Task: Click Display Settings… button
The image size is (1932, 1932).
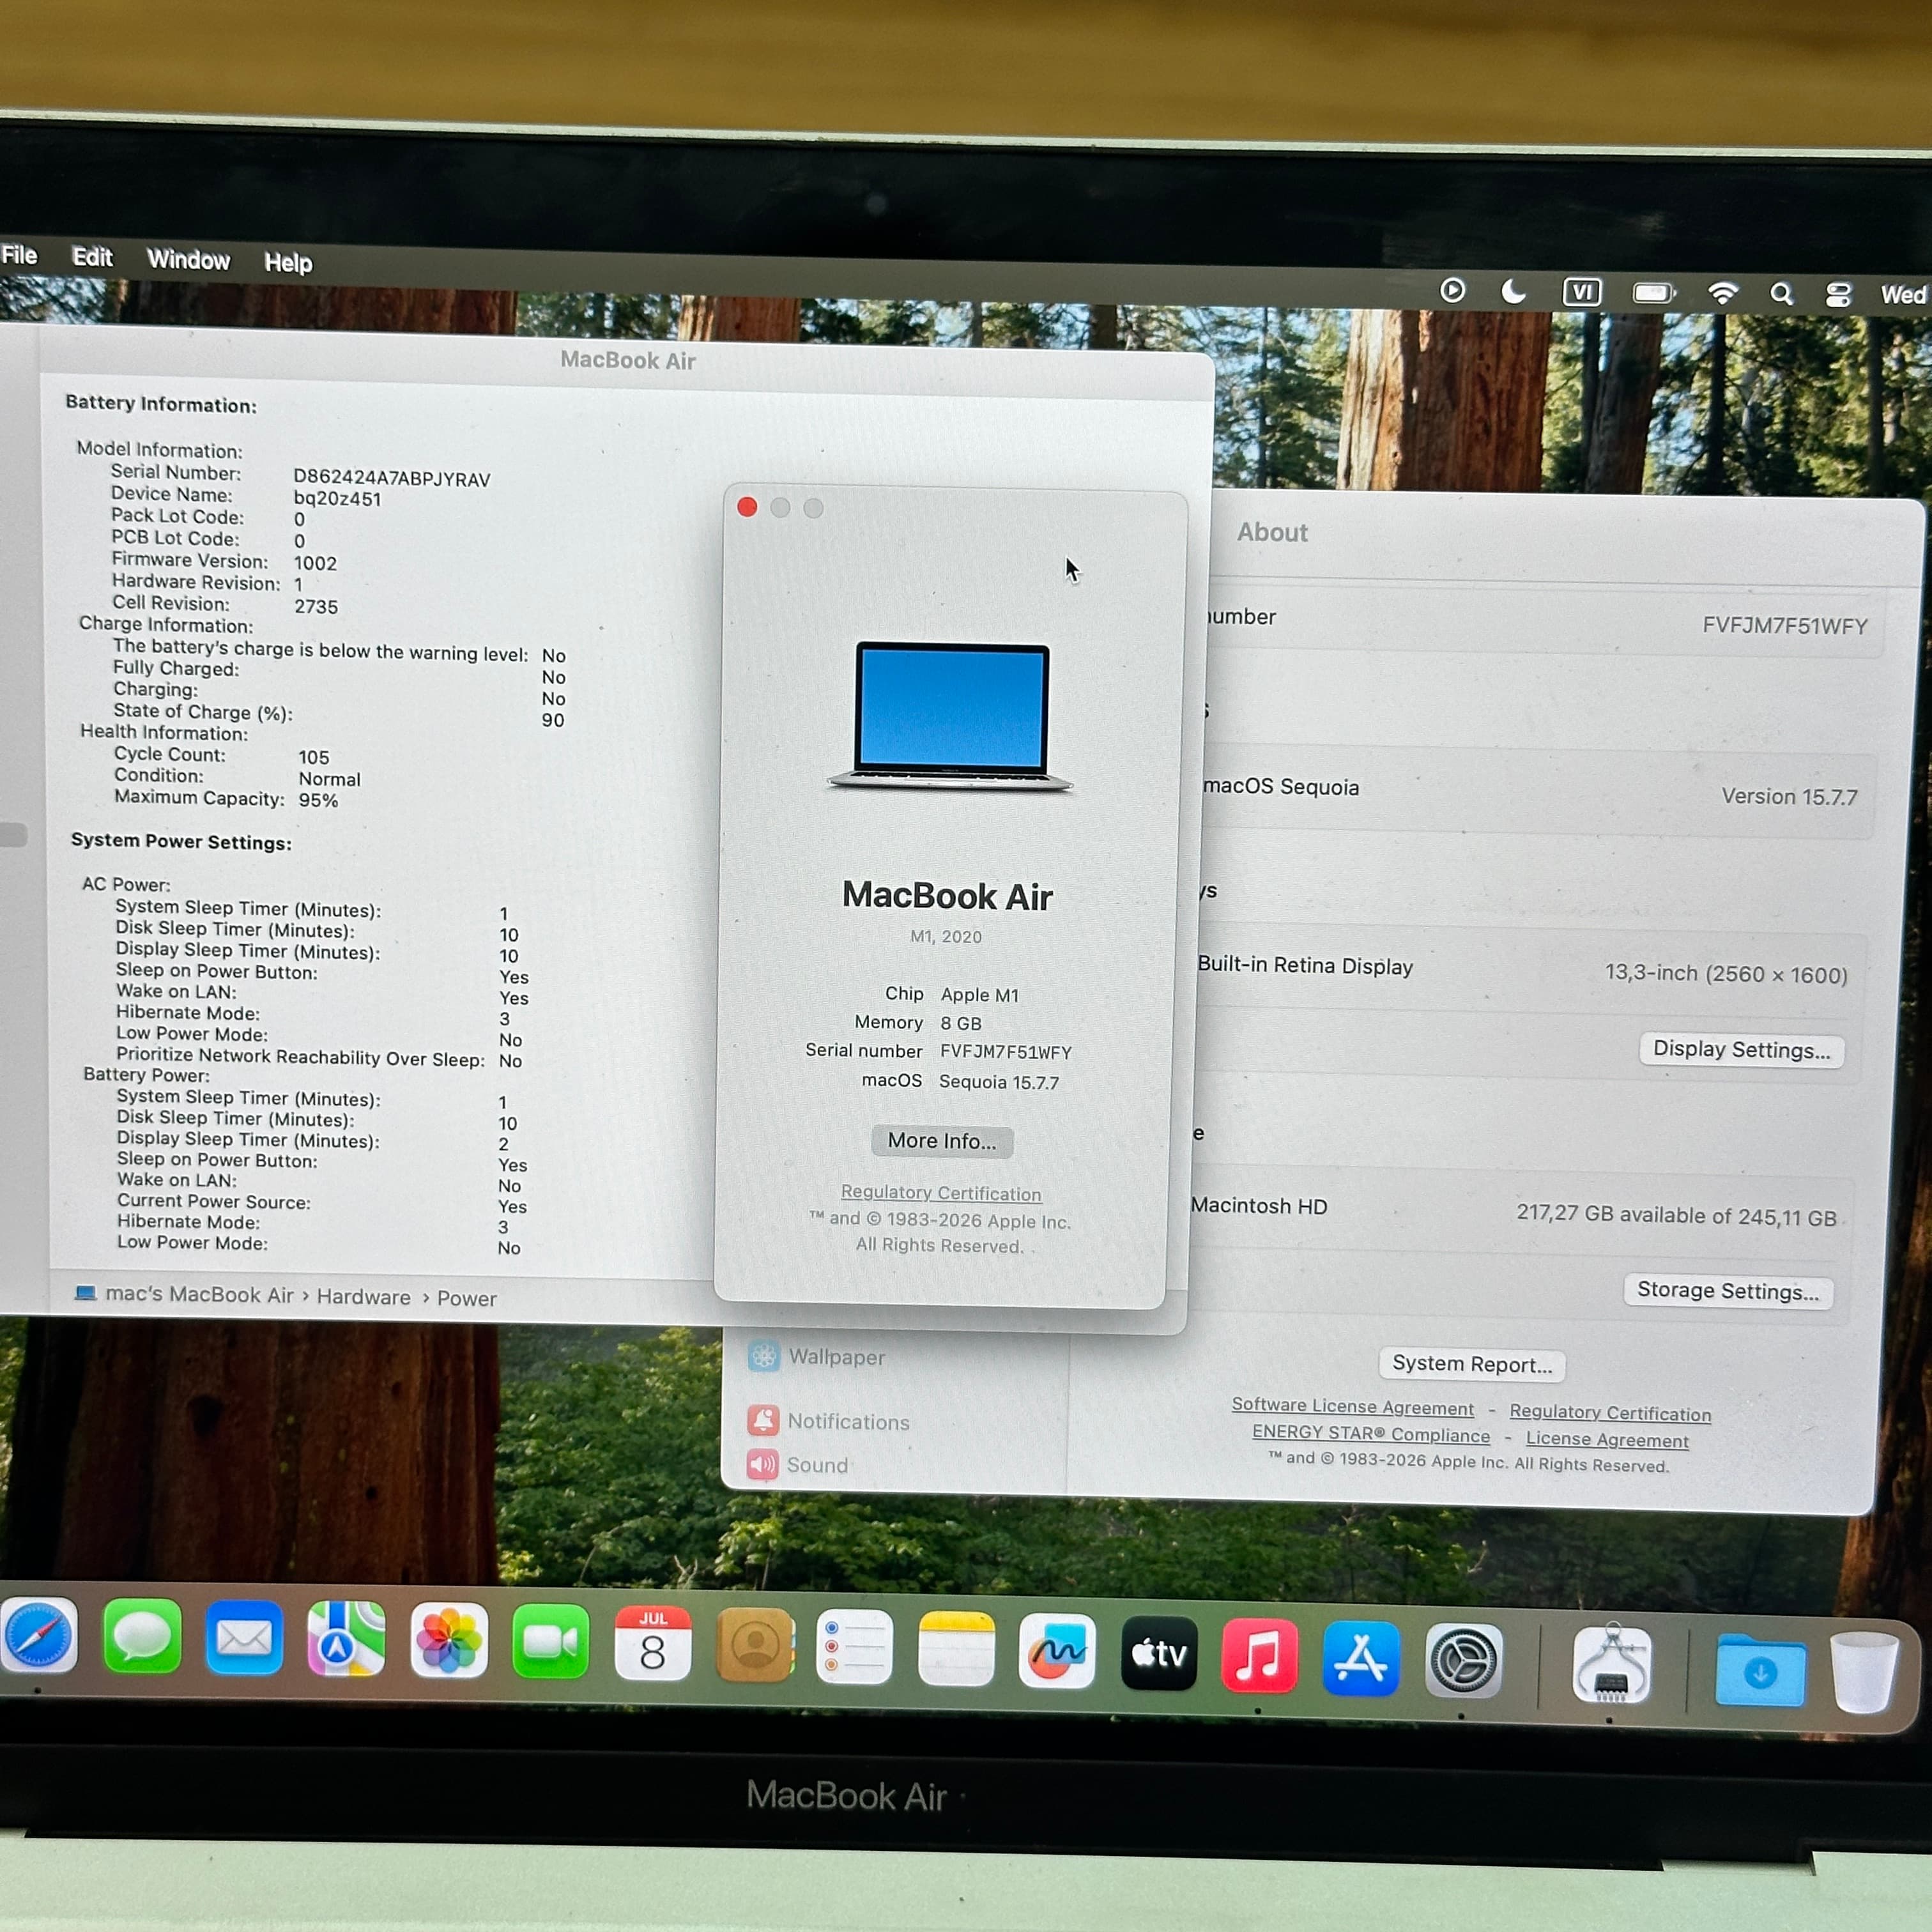Action: (x=1741, y=1049)
